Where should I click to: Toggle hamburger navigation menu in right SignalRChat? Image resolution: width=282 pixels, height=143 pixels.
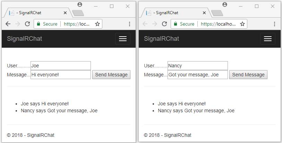coord(268,39)
